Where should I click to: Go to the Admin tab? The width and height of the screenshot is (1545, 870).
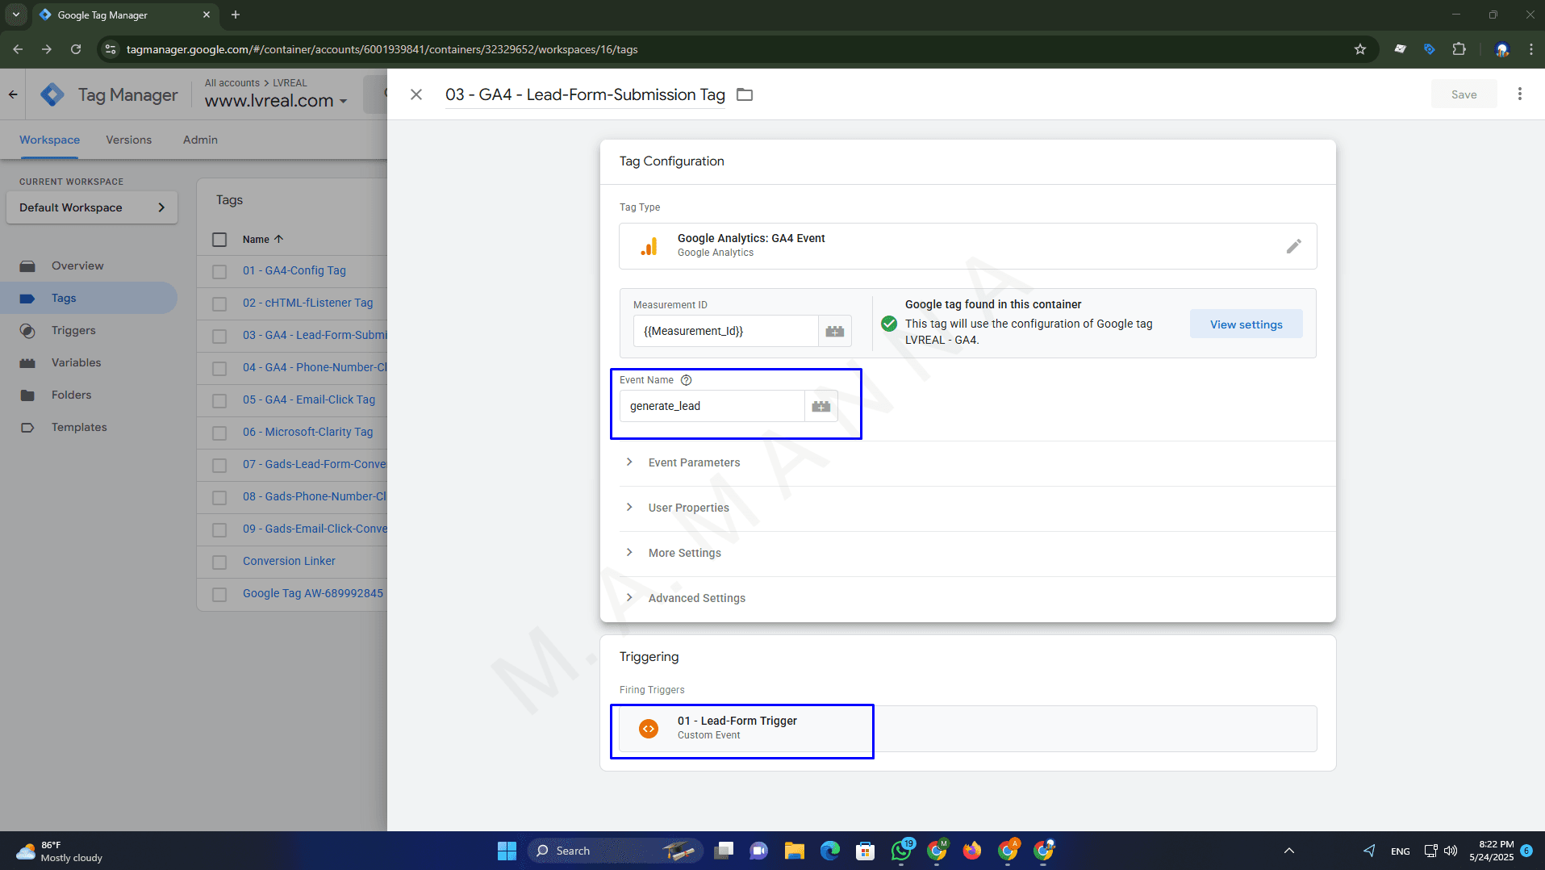200,140
